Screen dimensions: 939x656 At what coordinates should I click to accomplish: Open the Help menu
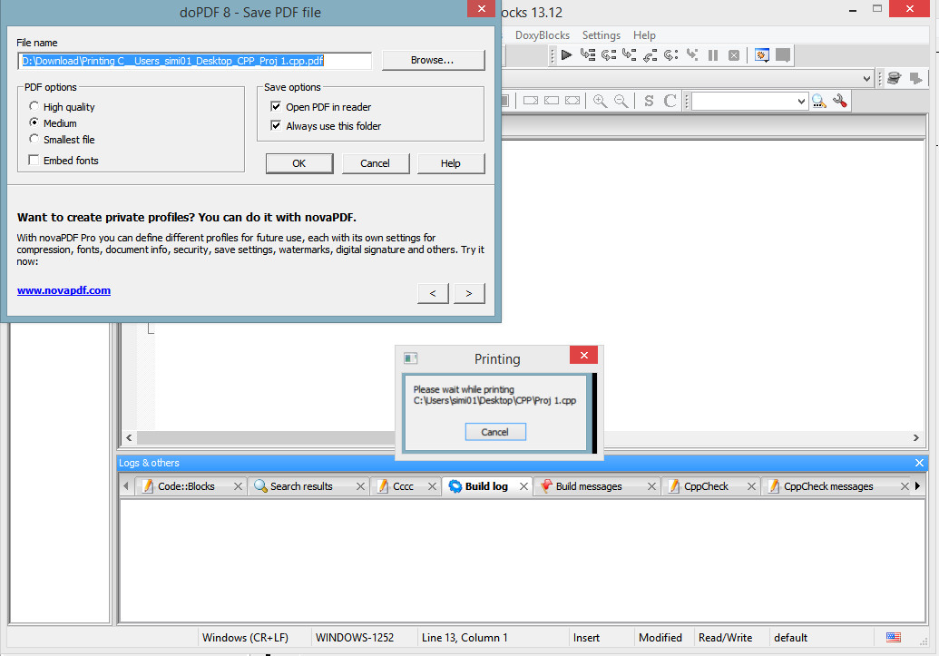pos(644,35)
